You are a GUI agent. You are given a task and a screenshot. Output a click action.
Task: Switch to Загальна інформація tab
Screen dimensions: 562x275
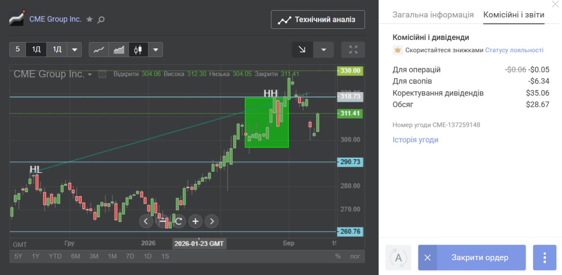click(433, 14)
